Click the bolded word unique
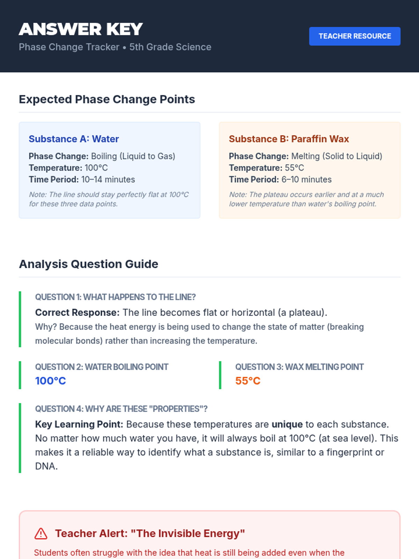The height and width of the screenshot is (559, 419). pyautogui.click(x=287, y=424)
